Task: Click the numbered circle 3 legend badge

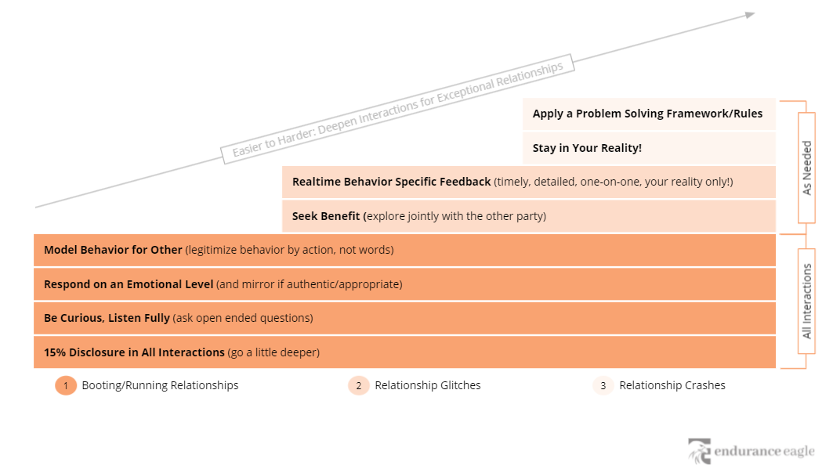Action: coord(603,385)
